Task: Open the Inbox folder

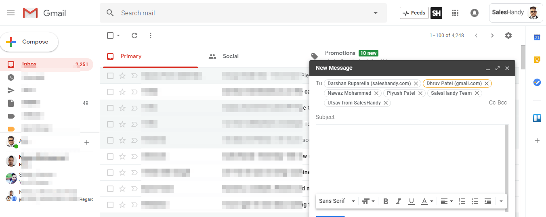Action: point(46,65)
